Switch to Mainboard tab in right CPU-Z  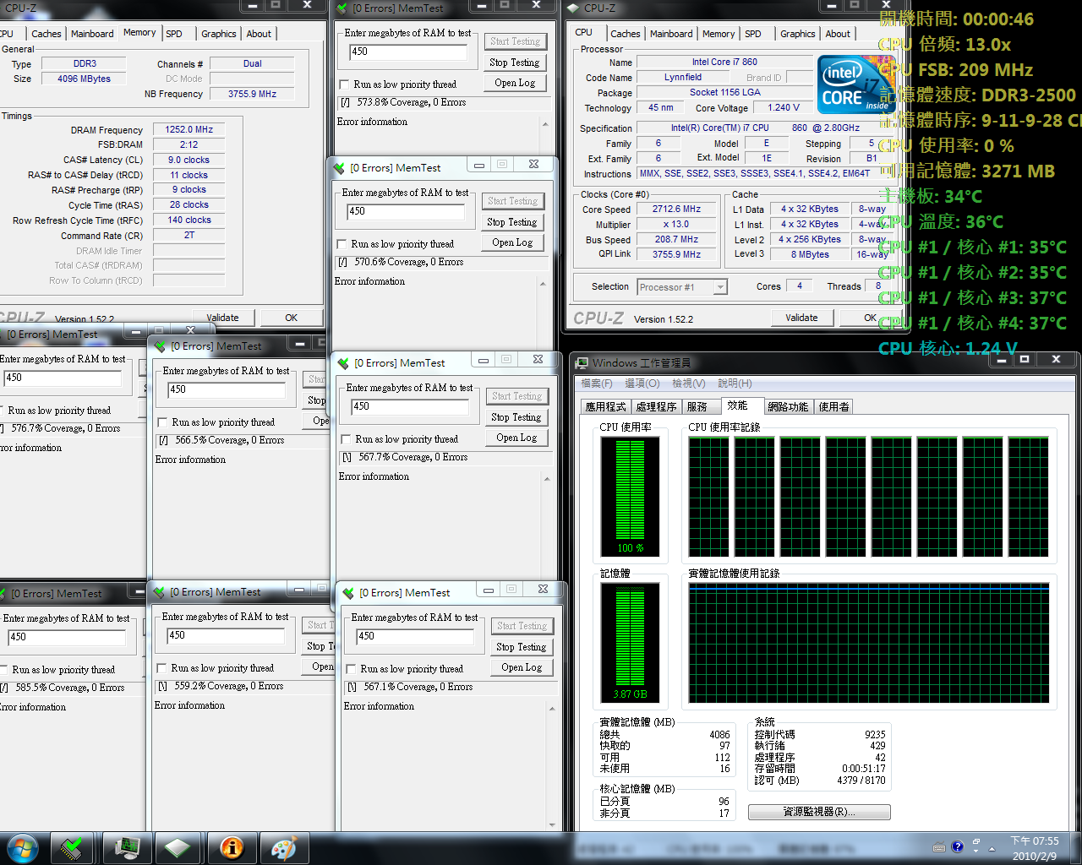[671, 34]
